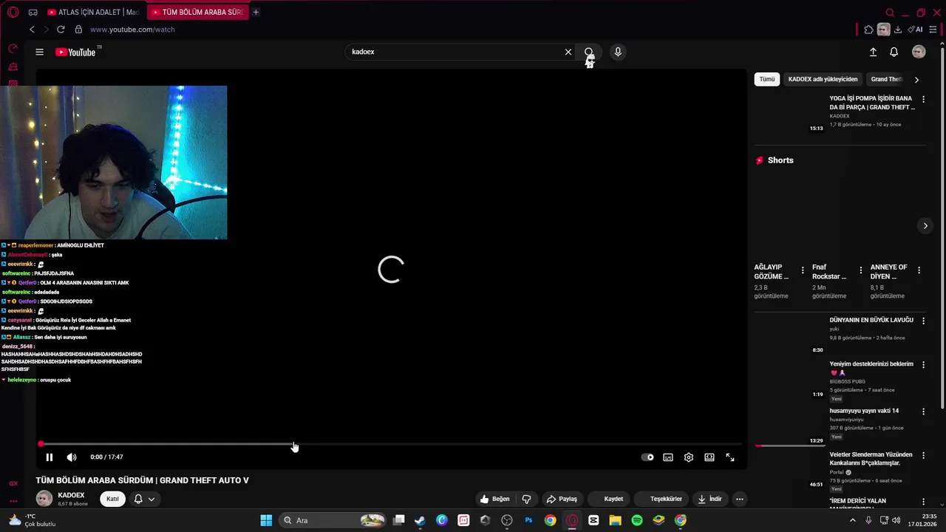The image size is (946, 532).
Task: Expand the channel notification bell dropdown
Action: (x=144, y=499)
